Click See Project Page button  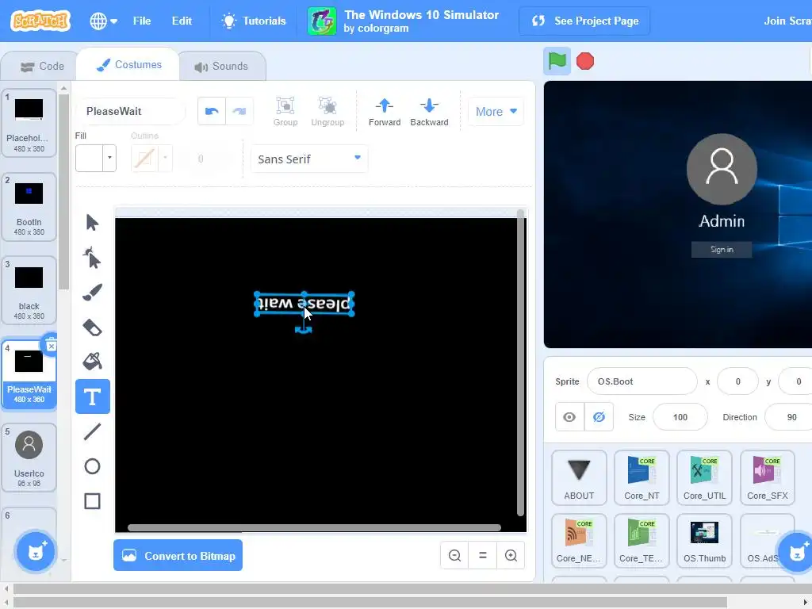click(x=584, y=21)
